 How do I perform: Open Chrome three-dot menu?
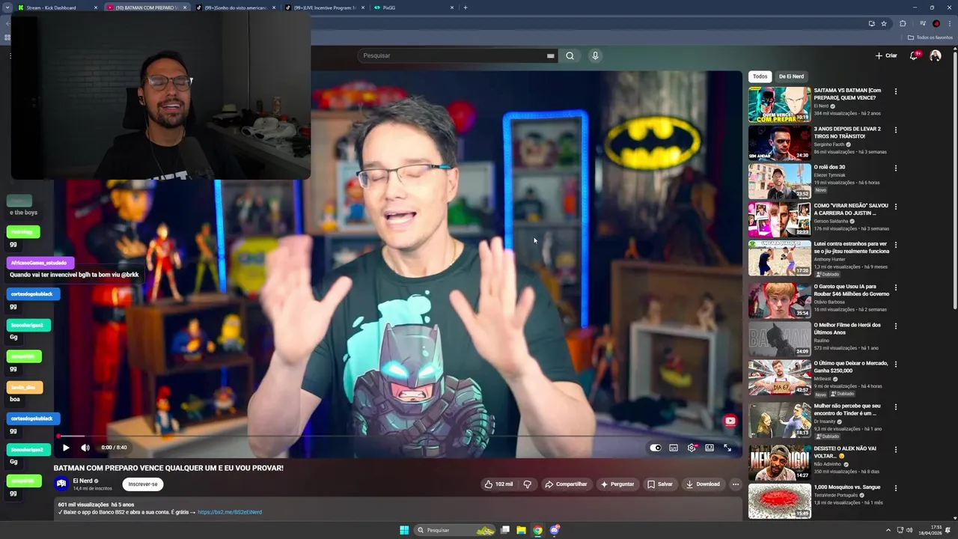[950, 23]
